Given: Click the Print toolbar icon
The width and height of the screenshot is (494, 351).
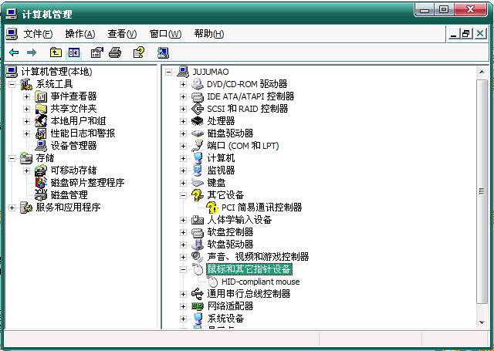Looking at the screenshot, I should [115, 52].
